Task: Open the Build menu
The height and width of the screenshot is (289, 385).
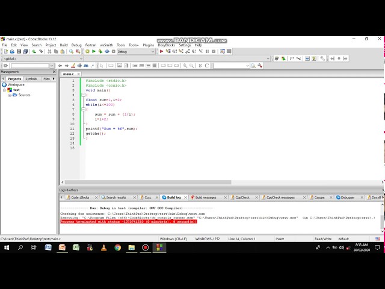Action: pyautogui.click(x=64, y=45)
